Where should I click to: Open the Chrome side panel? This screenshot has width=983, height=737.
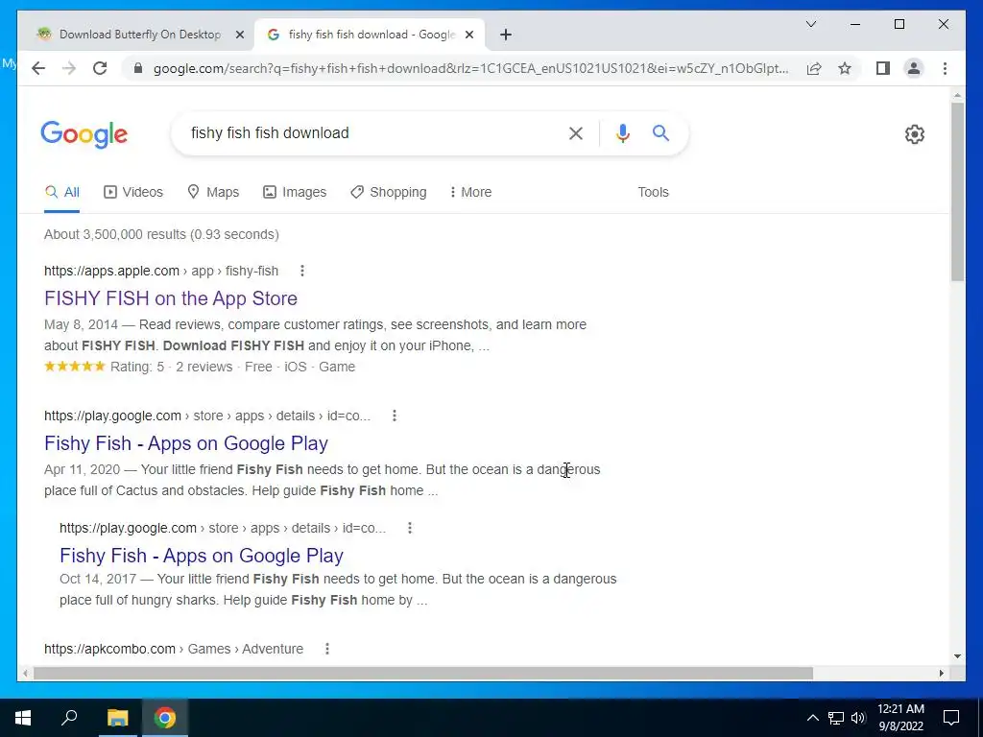click(883, 68)
